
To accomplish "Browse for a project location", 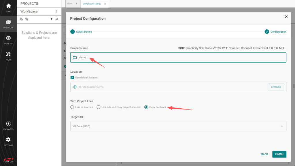I will (276, 87).
